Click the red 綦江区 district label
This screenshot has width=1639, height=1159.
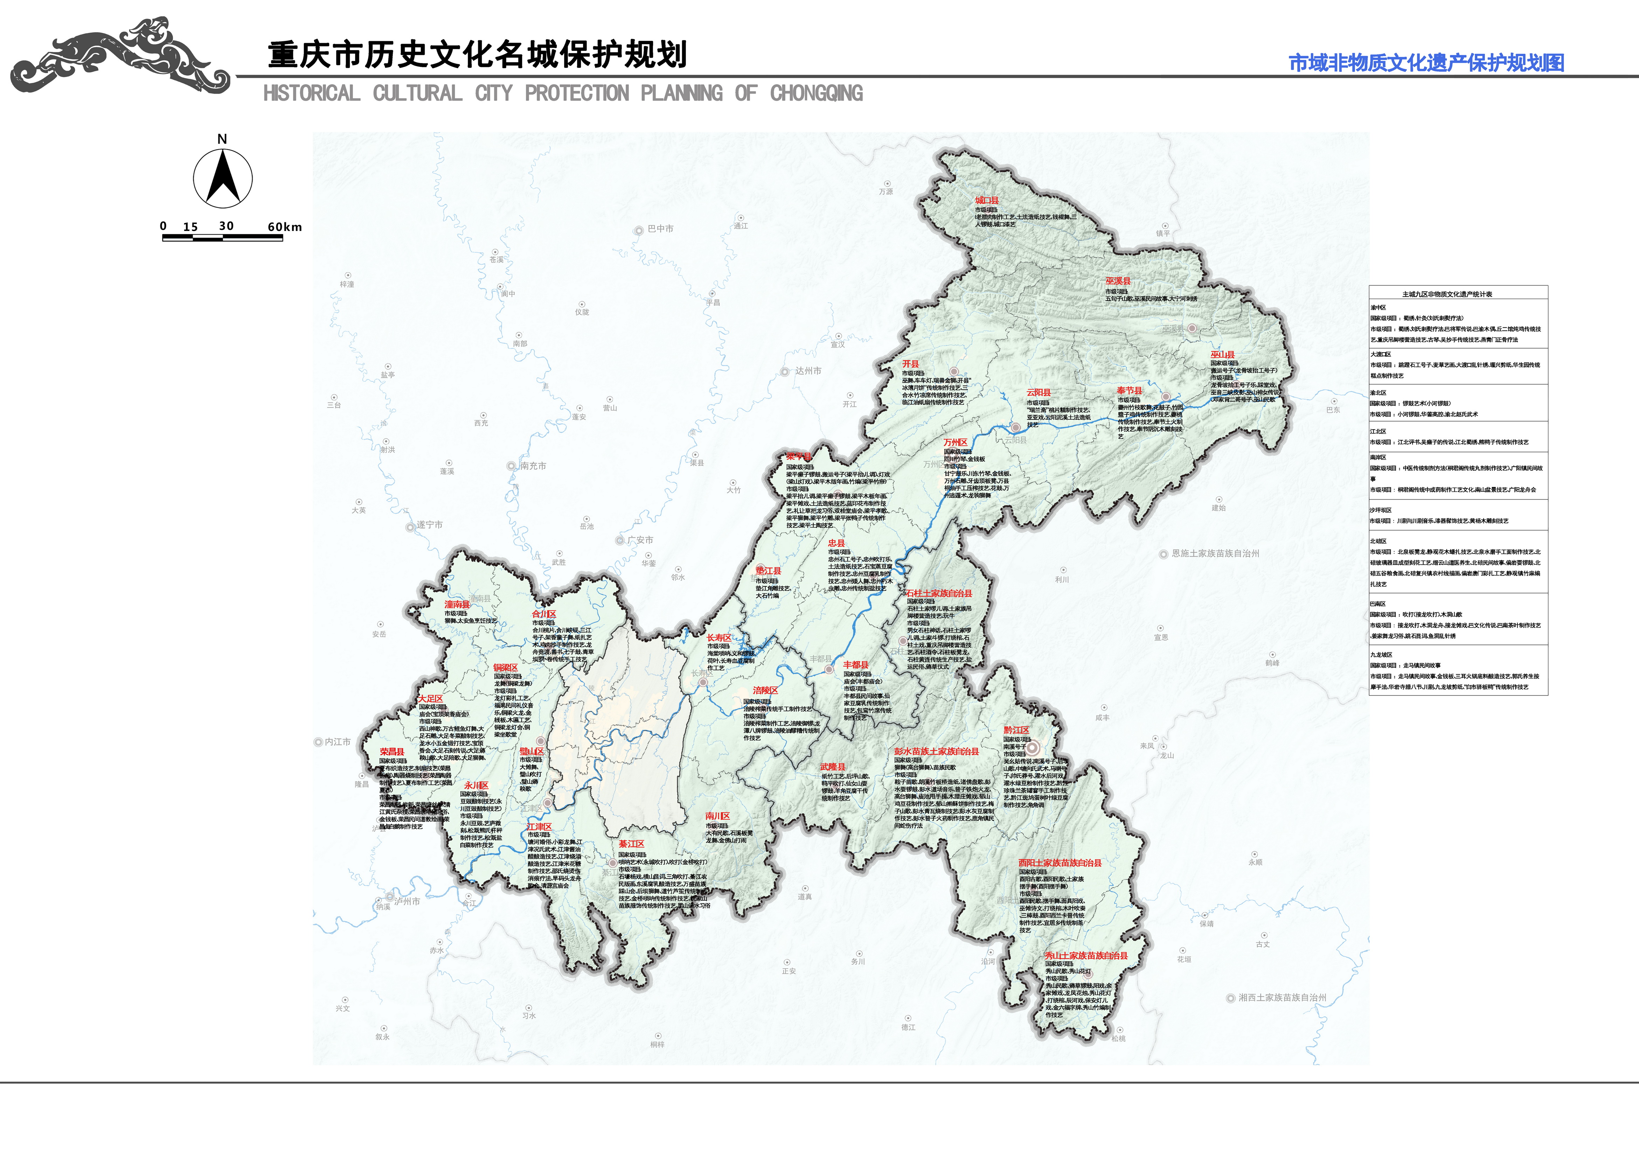click(x=631, y=844)
